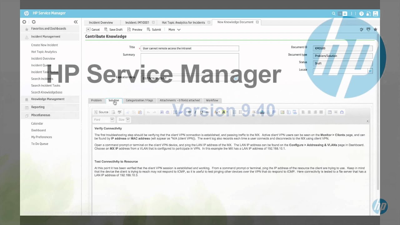Viewport: 400px width, 225px height.
Task: Click the editor find binoculars icon
Action: 162,112
